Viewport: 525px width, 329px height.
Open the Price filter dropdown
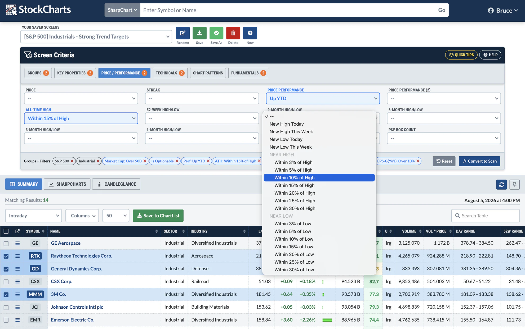tap(81, 98)
